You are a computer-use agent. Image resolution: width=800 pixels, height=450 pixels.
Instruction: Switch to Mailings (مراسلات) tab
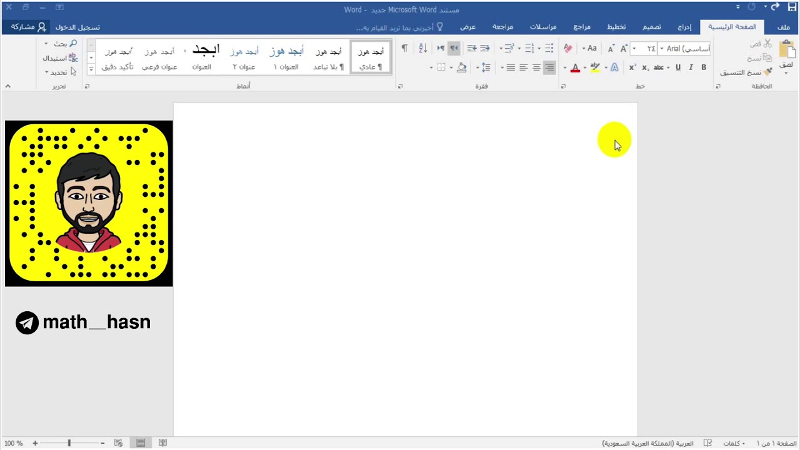(544, 27)
